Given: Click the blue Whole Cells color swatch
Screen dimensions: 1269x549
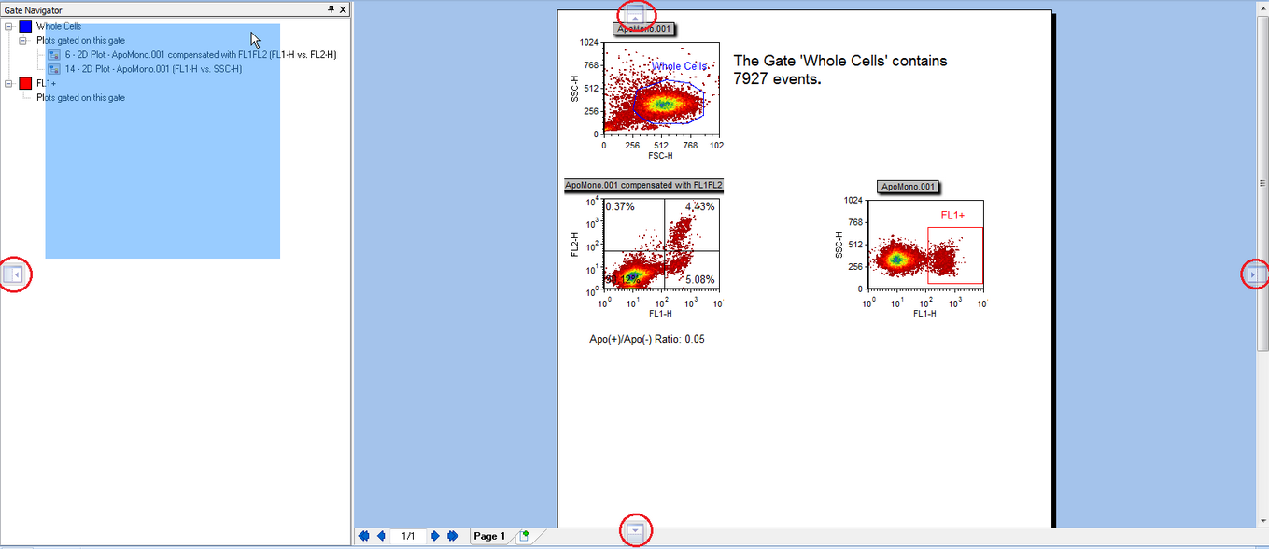Looking at the screenshot, I should pos(25,26).
